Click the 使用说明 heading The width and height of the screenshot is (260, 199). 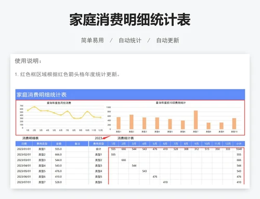click(x=28, y=61)
